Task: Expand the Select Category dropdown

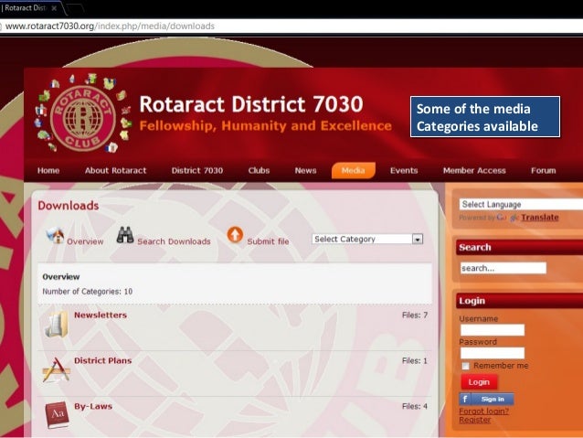Action: coord(367,239)
